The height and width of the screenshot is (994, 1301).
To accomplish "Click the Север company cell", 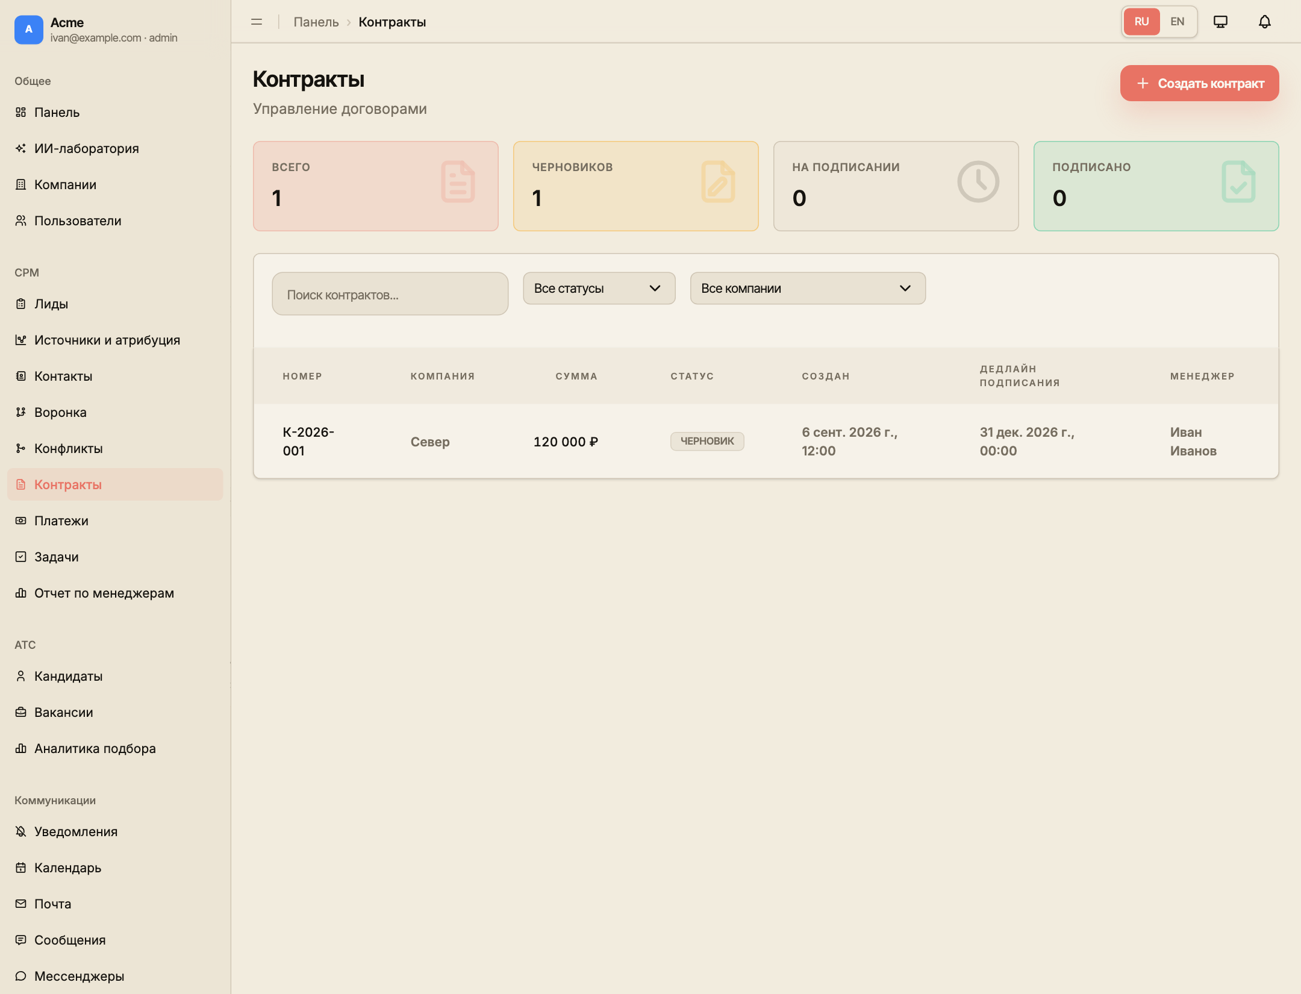I will (430, 442).
